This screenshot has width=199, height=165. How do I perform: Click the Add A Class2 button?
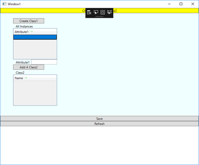(29, 67)
